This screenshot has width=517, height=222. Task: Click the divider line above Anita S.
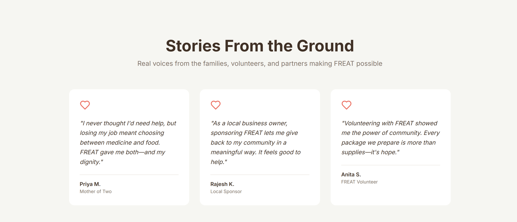(390, 165)
